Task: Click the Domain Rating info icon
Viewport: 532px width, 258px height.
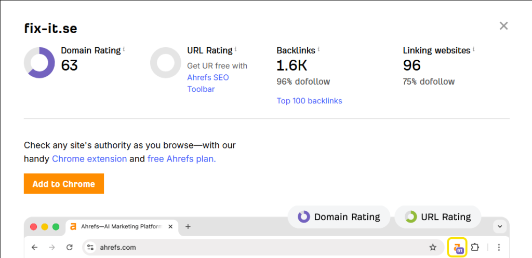Action: 124,49
